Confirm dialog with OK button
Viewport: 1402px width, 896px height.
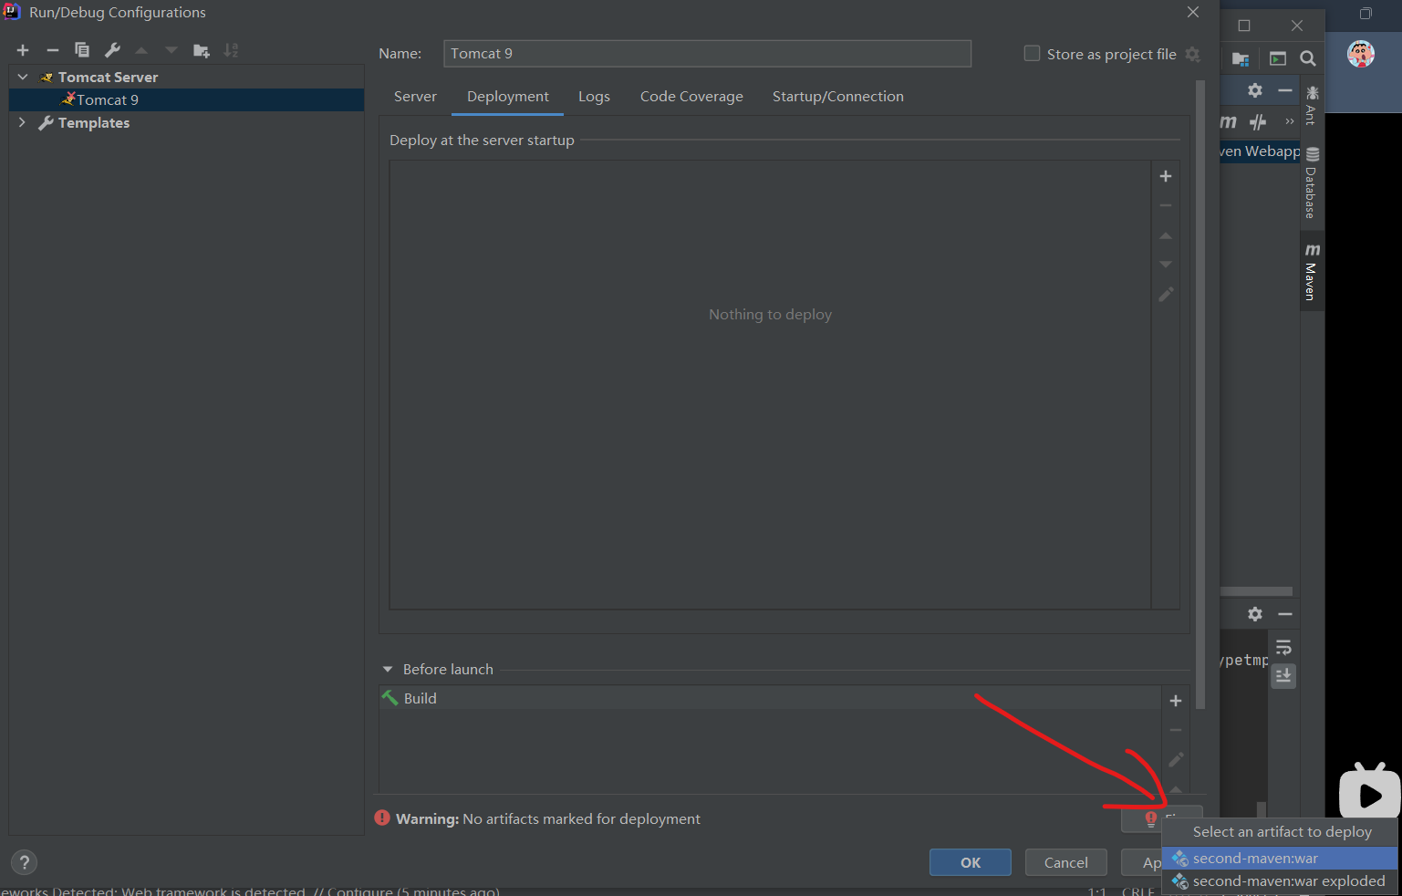971,862
